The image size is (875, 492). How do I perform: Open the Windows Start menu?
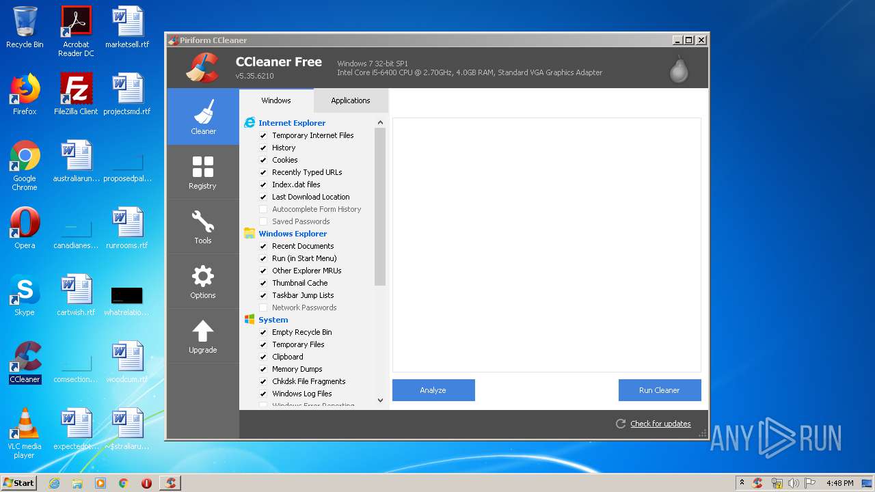[x=19, y=483]
